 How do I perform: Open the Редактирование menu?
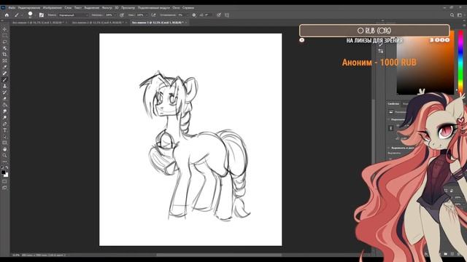point(29,8)
